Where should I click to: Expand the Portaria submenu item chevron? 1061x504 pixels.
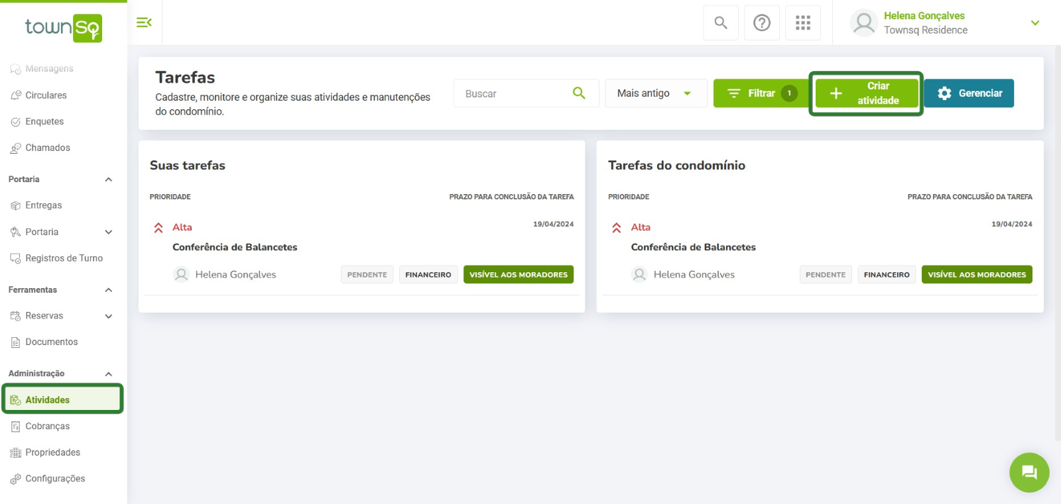pos(109,232)
